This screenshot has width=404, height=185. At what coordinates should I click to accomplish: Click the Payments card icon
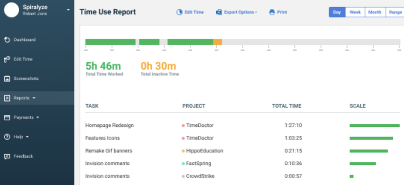pos(7,118)
